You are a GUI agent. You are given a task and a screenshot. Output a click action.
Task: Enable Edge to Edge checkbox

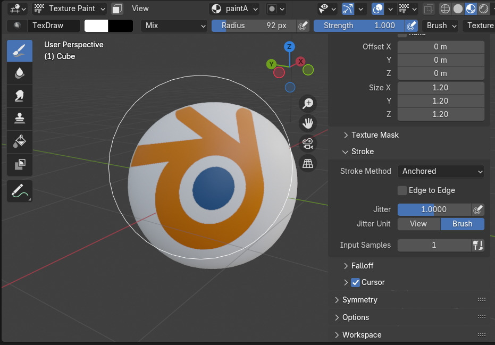click(x=402, y=190)
